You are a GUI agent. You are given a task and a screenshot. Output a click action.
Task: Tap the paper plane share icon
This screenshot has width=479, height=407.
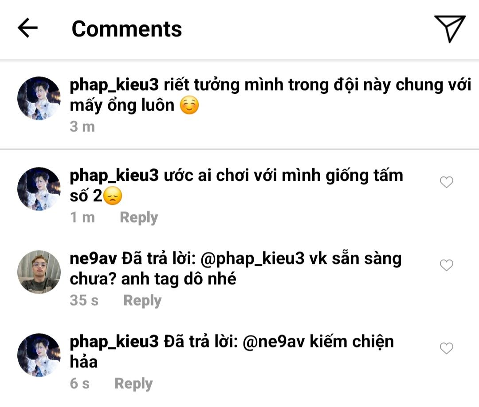[x=449, y=28]
